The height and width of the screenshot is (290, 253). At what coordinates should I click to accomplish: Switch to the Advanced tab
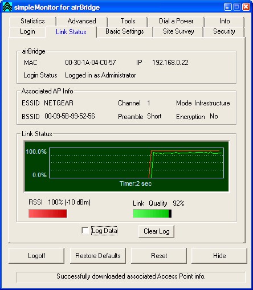[82, 21]
